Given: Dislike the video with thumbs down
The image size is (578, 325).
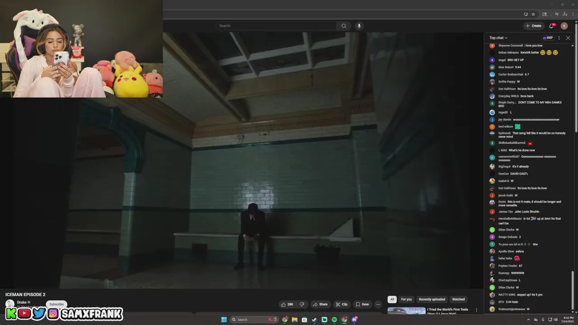Looking at the screenshot, I should coord(302,304).
